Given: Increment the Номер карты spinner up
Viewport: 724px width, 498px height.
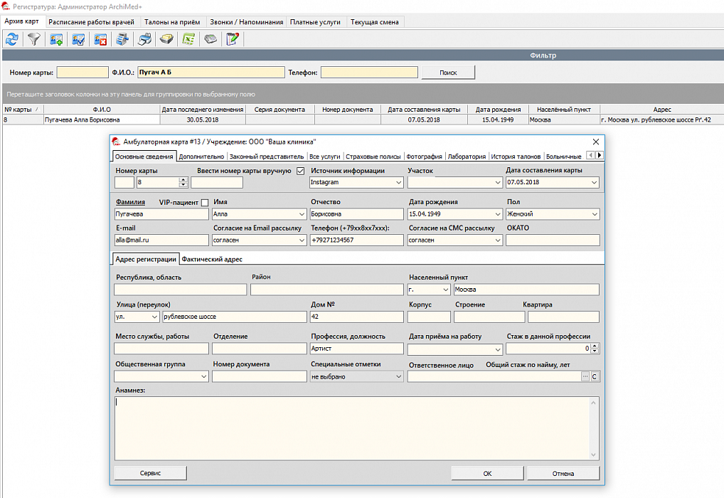Looking at the screenshot, I should click(183, 180).
